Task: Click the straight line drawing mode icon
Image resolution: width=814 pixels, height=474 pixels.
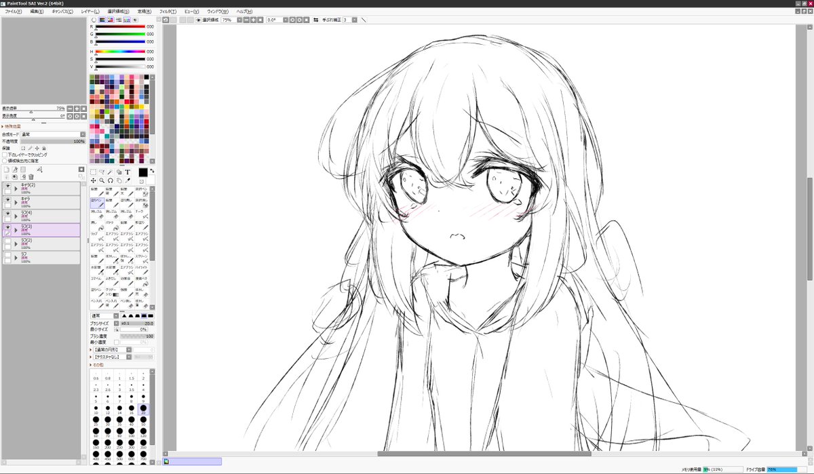Action: pos(364,20)
